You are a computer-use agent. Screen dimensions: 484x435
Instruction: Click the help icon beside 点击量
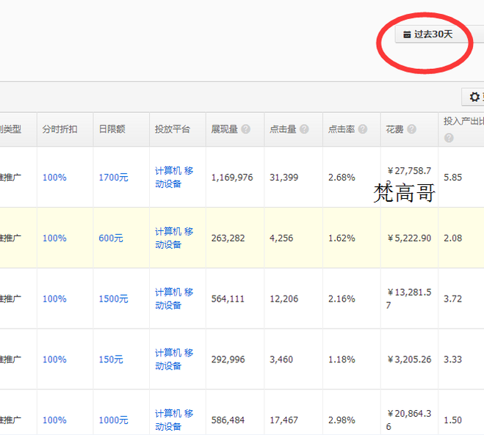tap(304, 129)
